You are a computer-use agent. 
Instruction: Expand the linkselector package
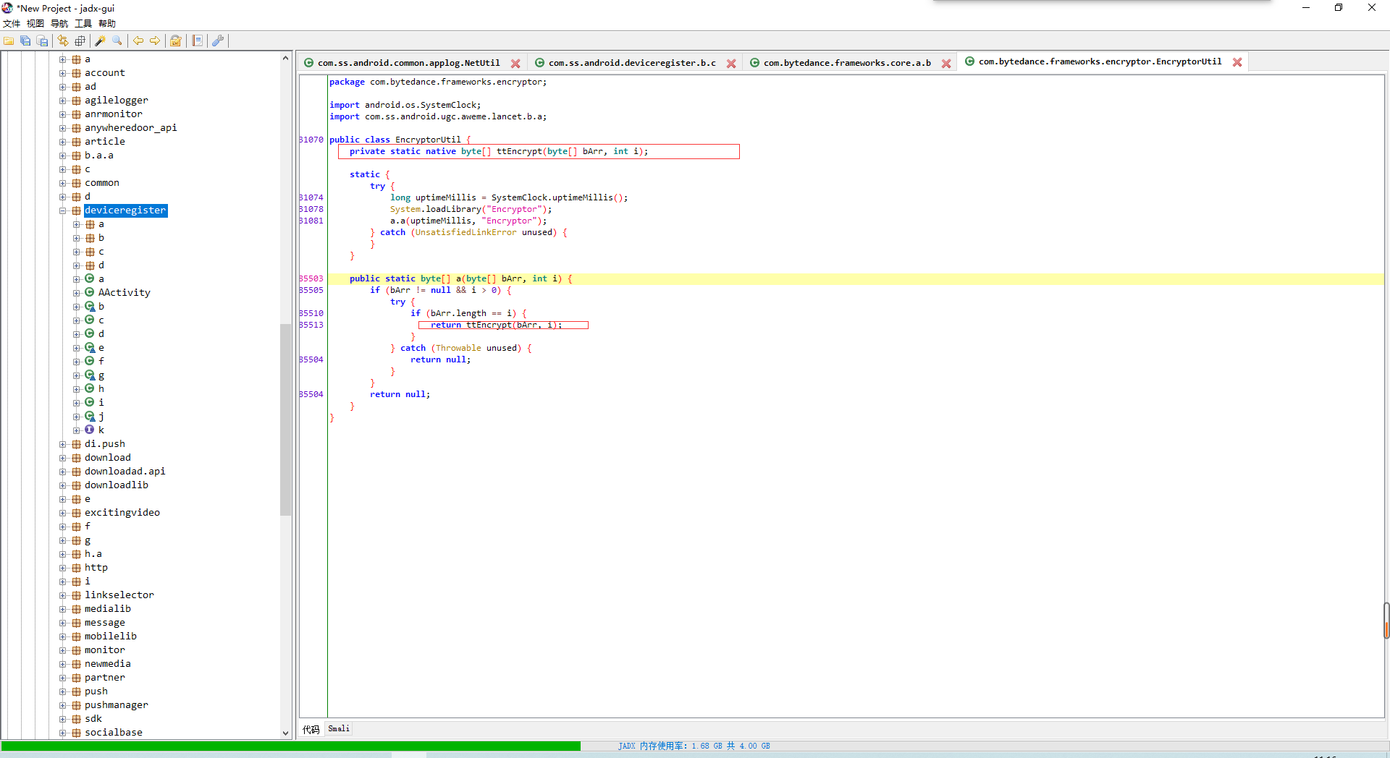tap(62, 595)
